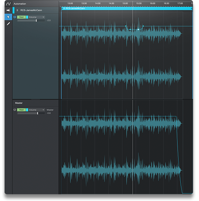Select the right-arrow tool

tap(8, 10)
